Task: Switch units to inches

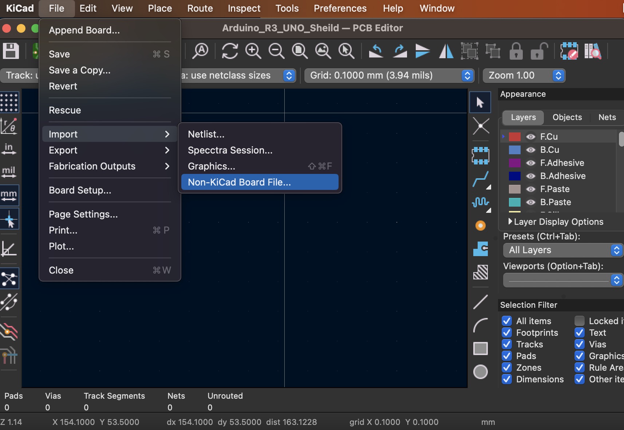Action: point(9,149)
